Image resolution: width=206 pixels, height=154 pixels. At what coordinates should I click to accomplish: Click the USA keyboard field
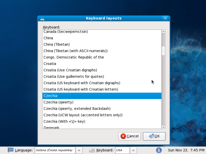coord(122,150)
